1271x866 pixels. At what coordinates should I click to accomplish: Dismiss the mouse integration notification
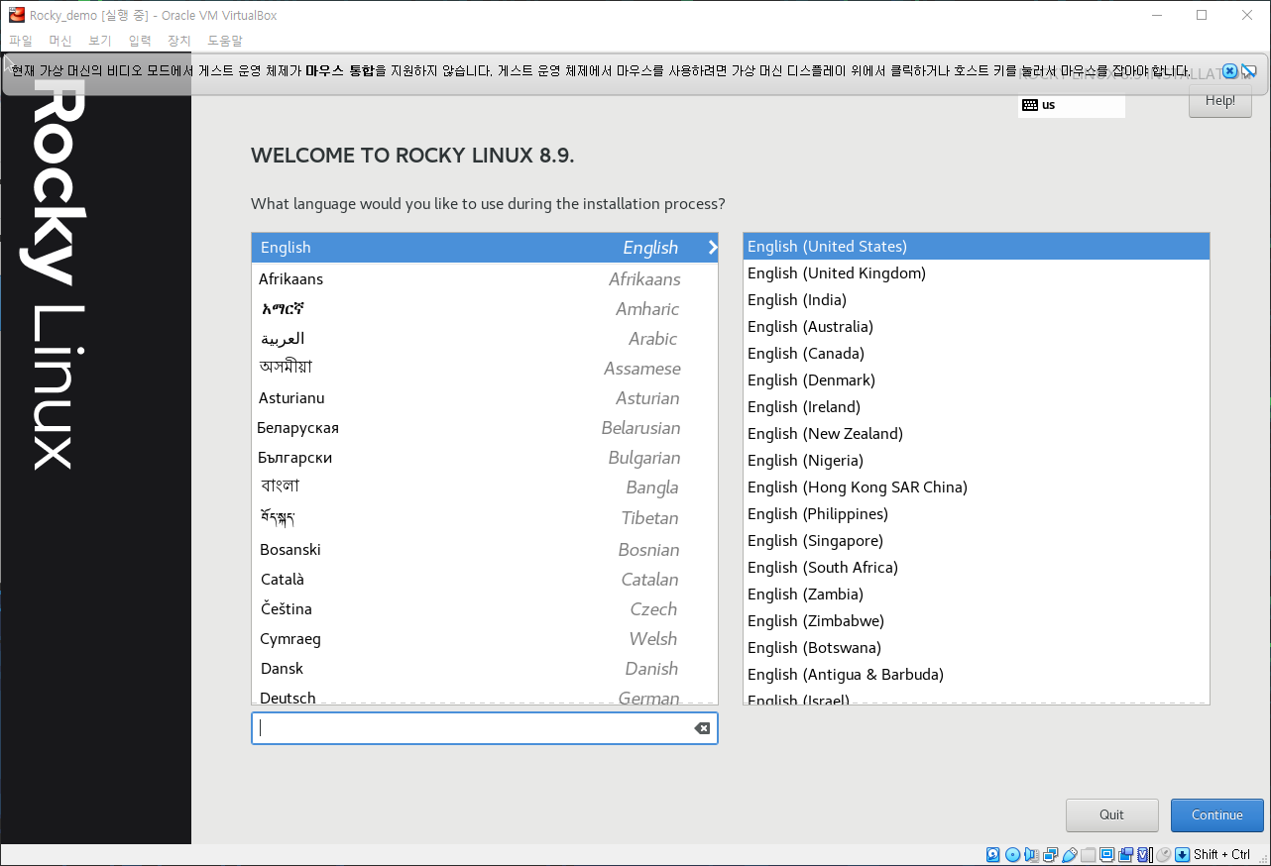tap(1229, 71)
